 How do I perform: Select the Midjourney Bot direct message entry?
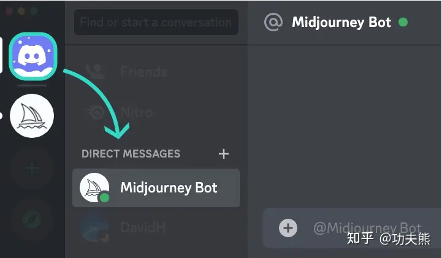(156, 188)
